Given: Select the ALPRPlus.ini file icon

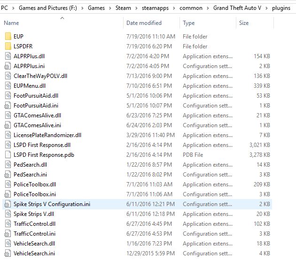Looking at the screenshot, I should 8,66.
